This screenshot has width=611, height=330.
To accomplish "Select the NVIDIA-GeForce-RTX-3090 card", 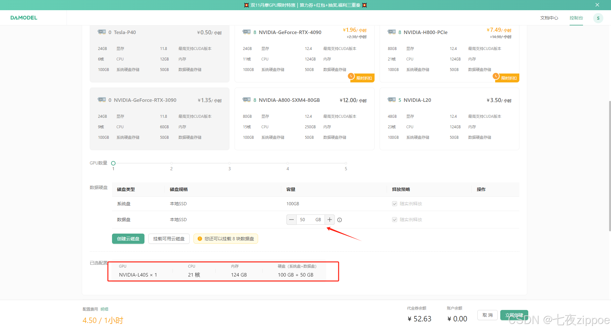I will tap(159, 119).
